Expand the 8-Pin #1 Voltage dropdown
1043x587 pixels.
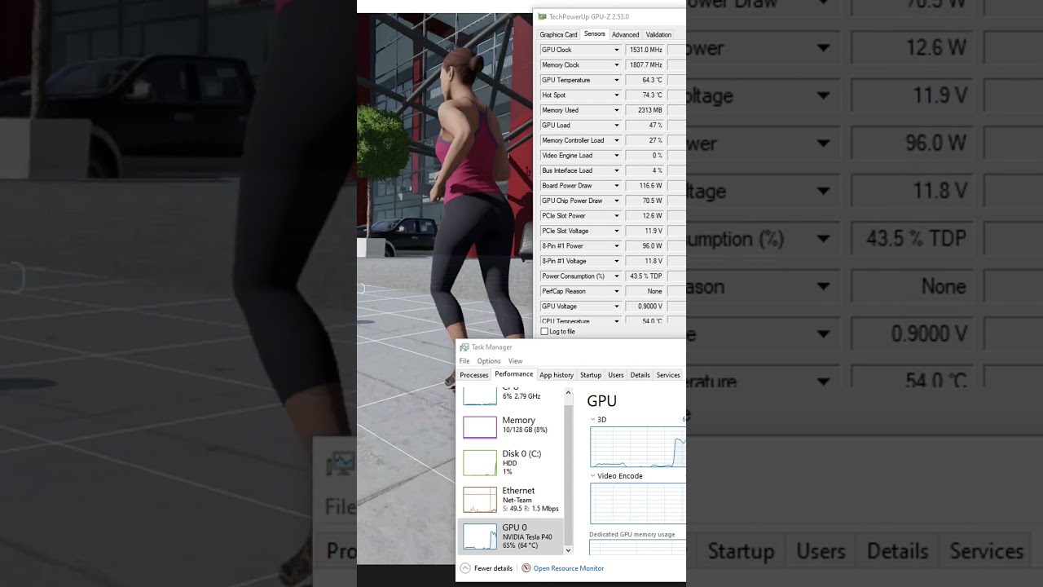617,261
